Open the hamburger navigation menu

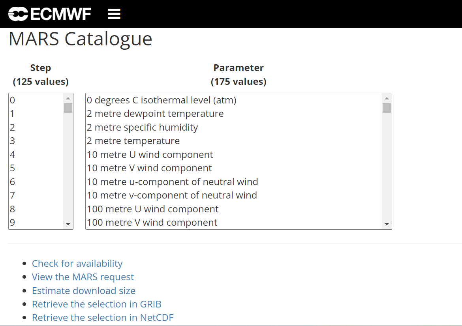pyautogui.click(x=114, y=14)
